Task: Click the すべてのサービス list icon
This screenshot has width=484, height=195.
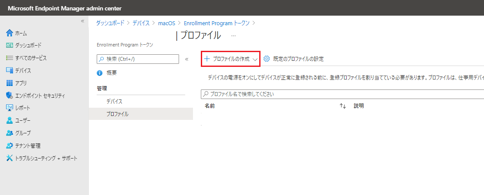Action: point(10,58)
